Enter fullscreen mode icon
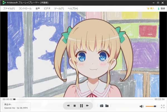 click(163, 106)
